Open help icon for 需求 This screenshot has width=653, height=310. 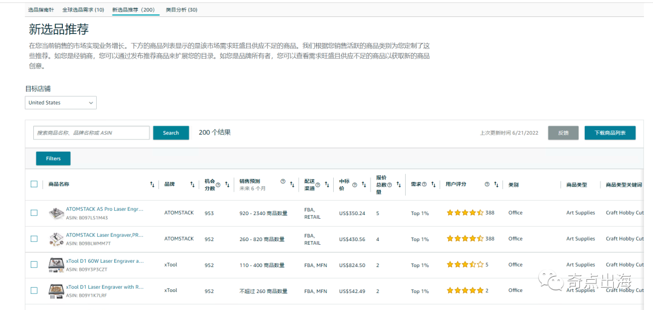click(424, 184)
